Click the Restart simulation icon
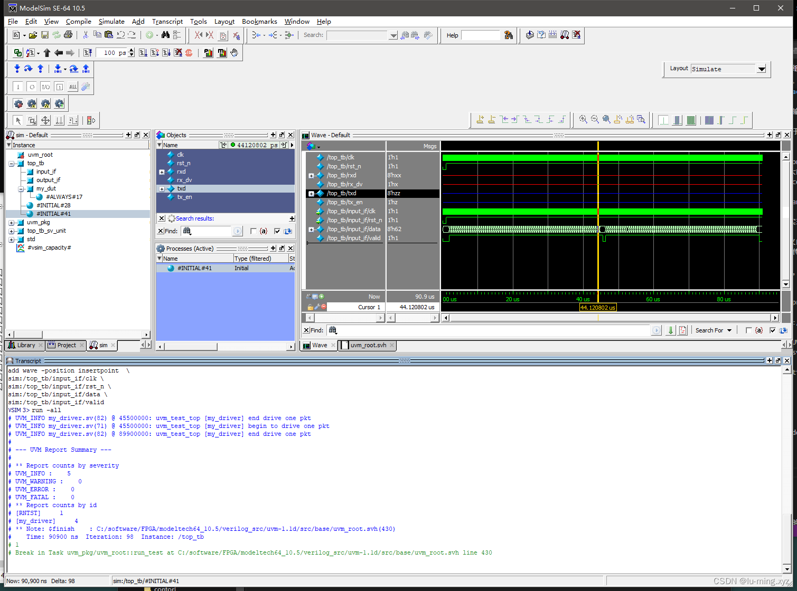Screen dimensions: 797x591 (88, 53)
